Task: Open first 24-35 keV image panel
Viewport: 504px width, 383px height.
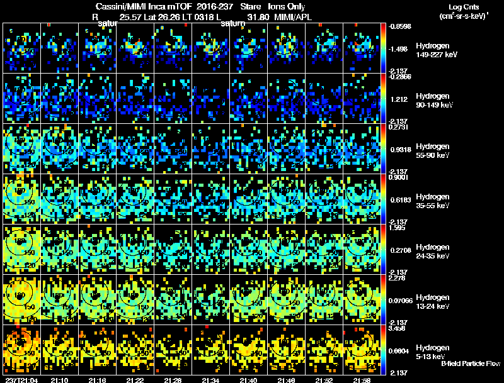Action: pos(22,249)
